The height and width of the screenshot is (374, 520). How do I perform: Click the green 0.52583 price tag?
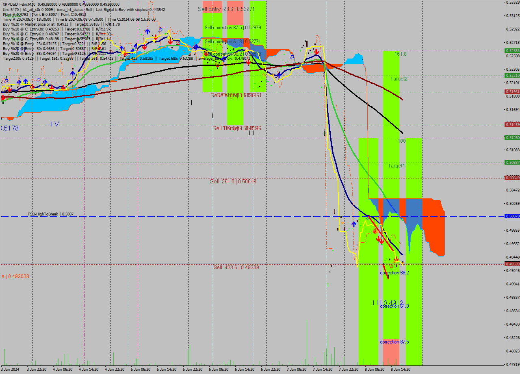point(512,51)
